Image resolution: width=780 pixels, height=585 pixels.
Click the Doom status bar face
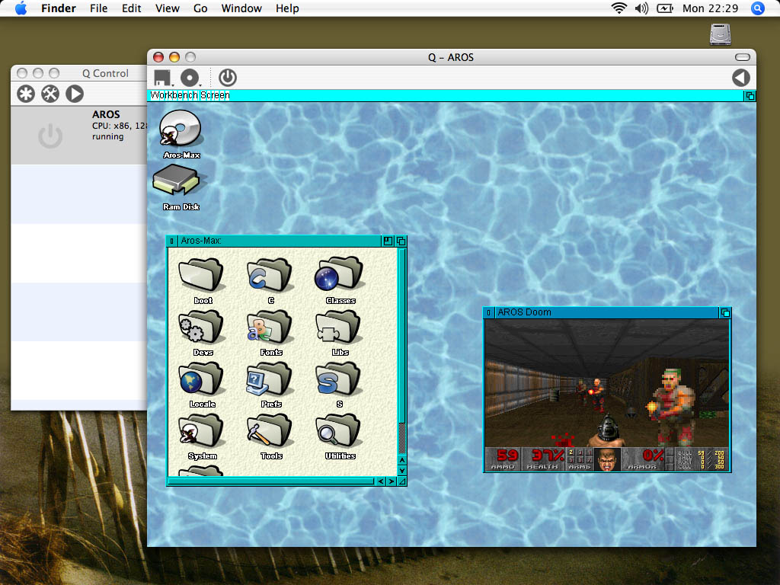pyautogui.click(x=607, y=459)
